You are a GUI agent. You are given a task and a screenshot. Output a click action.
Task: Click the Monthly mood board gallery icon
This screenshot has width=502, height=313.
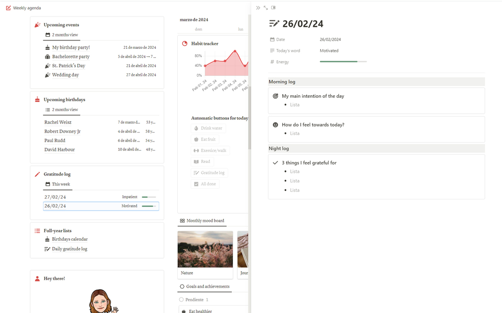(x=182, y=221)
